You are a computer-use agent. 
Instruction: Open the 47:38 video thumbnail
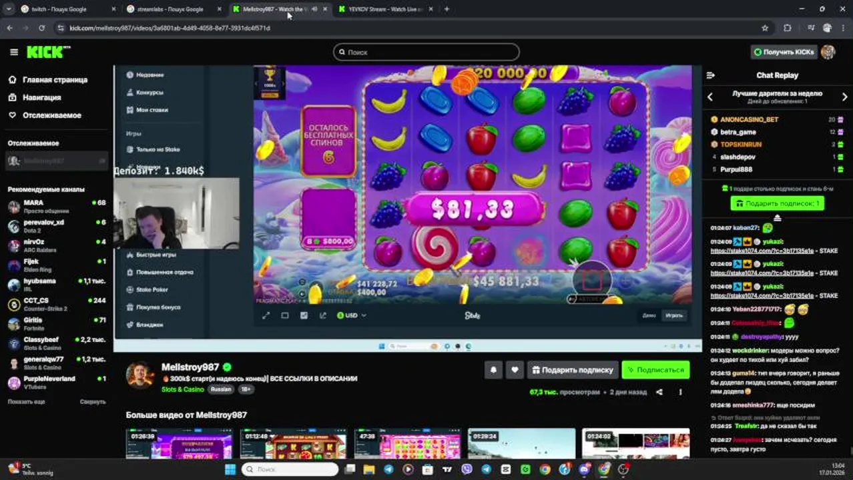[408, 443]
